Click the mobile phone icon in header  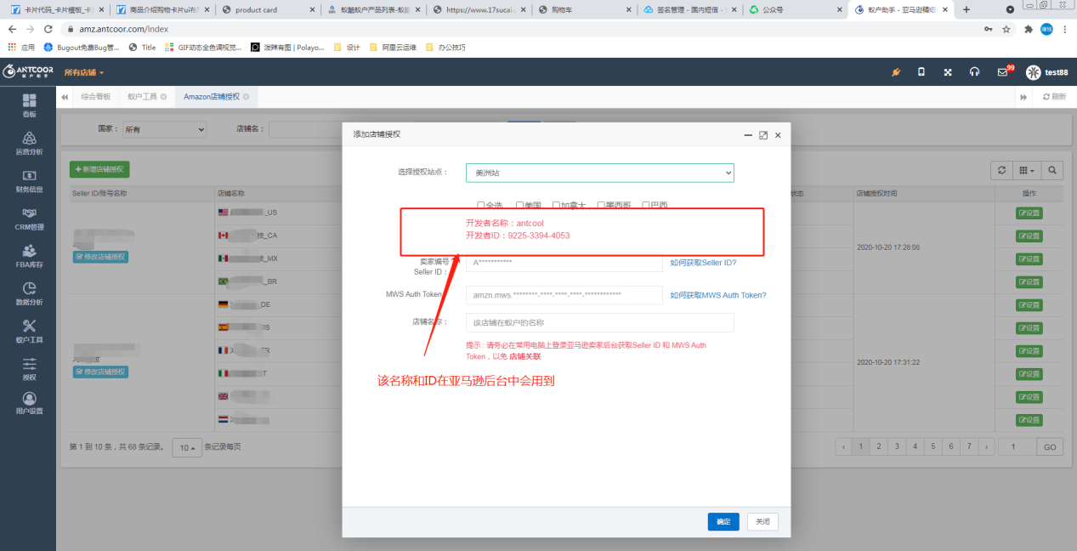pyautogui.click(x=921, y=72)
